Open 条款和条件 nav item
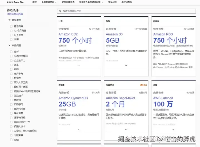 click(127, 2)
